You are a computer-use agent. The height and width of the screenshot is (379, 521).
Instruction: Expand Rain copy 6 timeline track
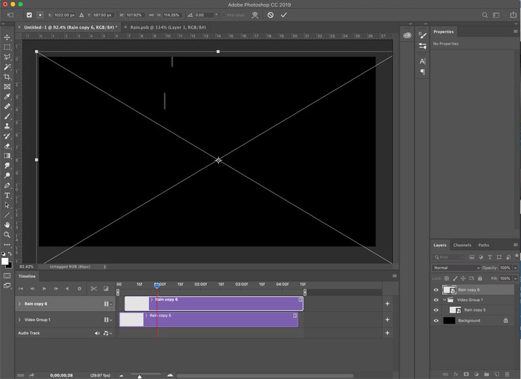point(20,303)
